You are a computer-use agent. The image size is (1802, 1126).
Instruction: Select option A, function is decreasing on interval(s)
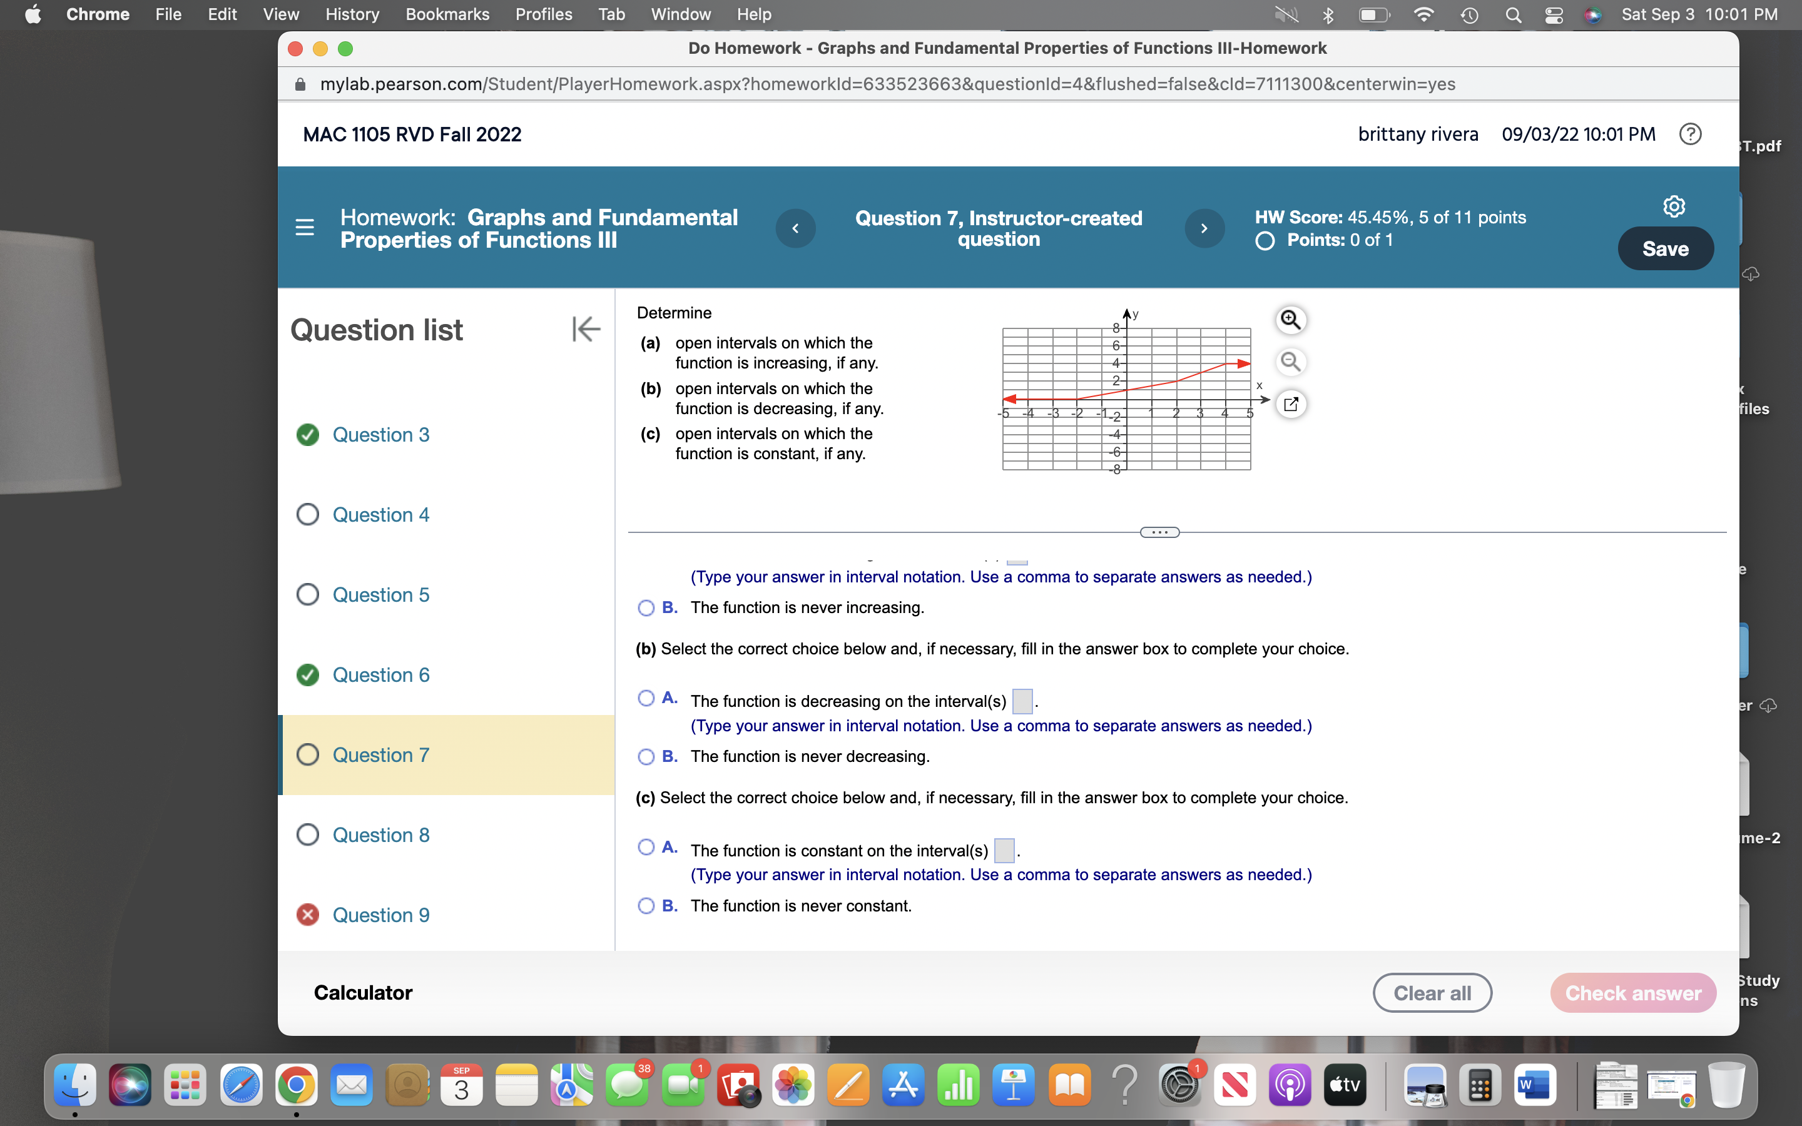tap(646, 699)
